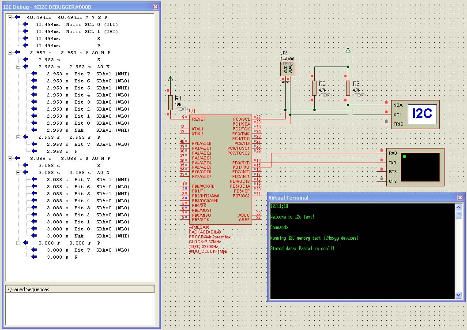Select resistor R3 4.7k
Viewport: 467px width, 330px height.
(348, 88)
